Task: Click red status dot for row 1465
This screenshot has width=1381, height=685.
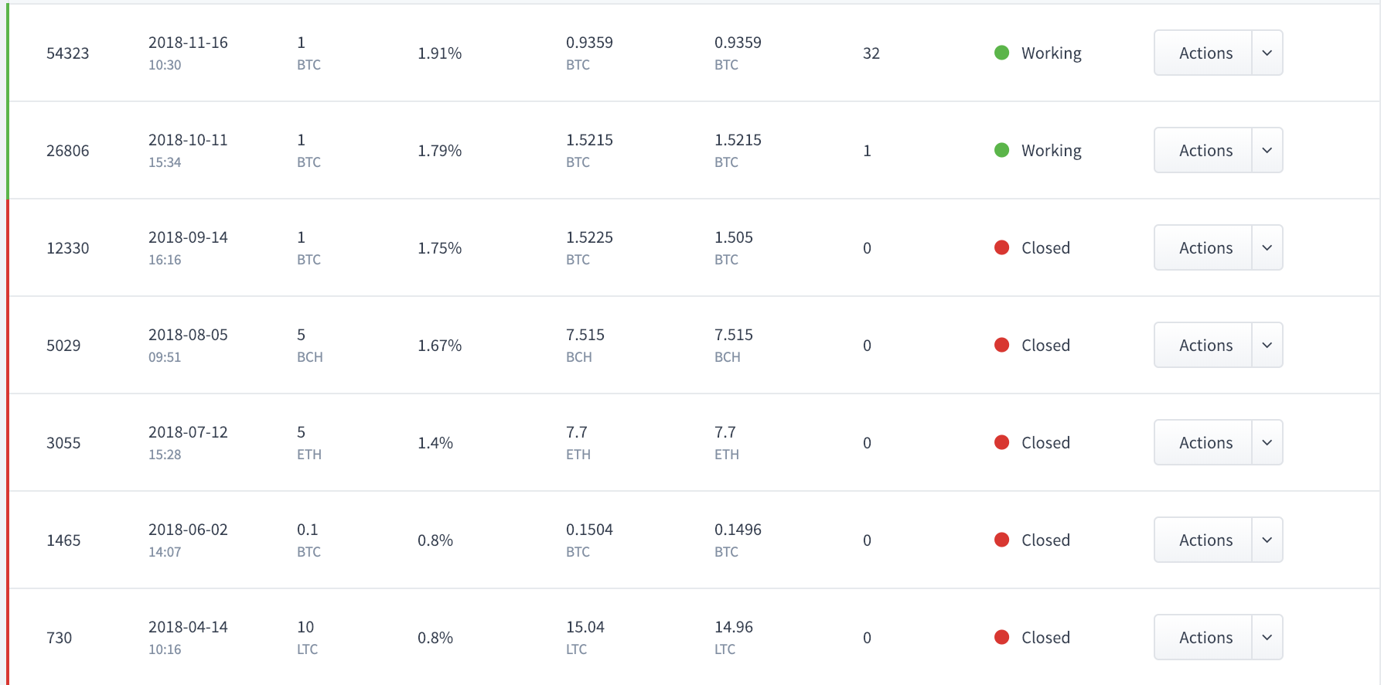Action: tap(1001, 540)
